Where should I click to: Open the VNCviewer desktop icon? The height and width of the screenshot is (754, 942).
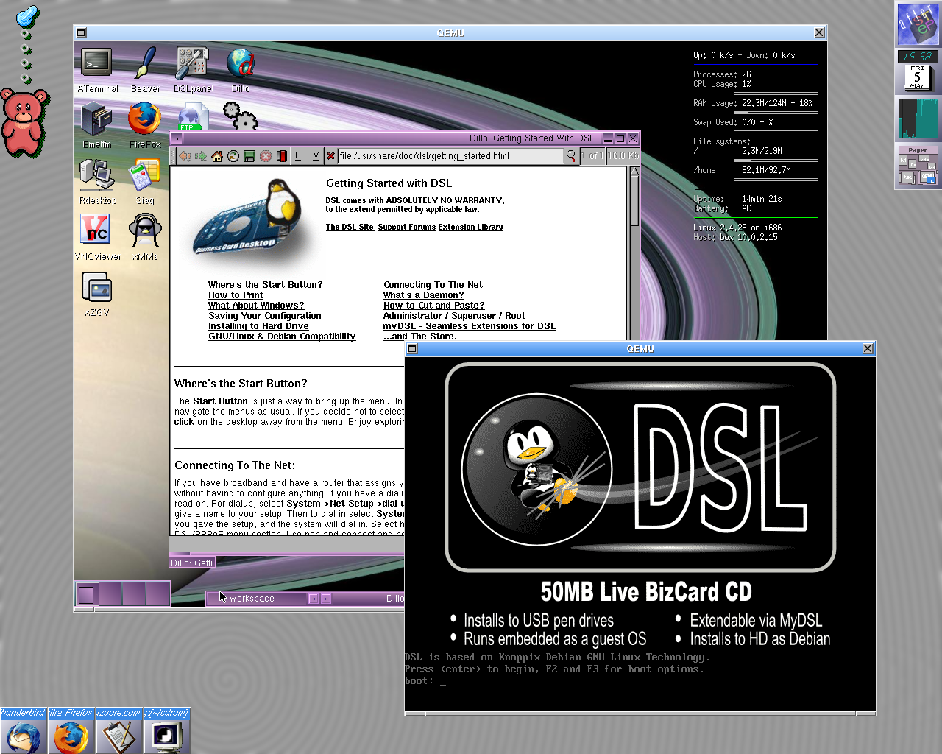[x=96, y=230]
